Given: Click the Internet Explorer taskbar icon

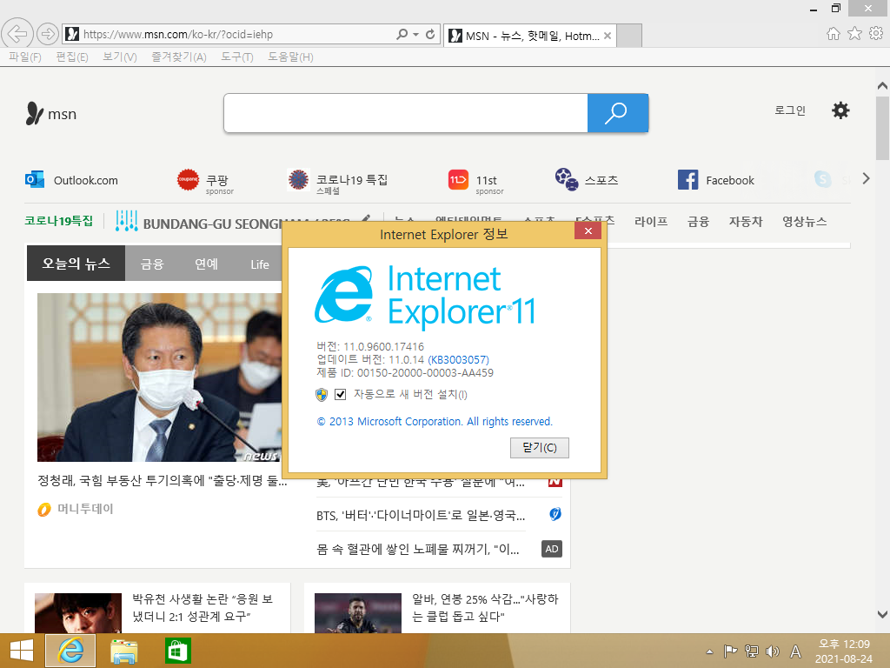Looking at the screenshot, I should [x=70, y=651].
